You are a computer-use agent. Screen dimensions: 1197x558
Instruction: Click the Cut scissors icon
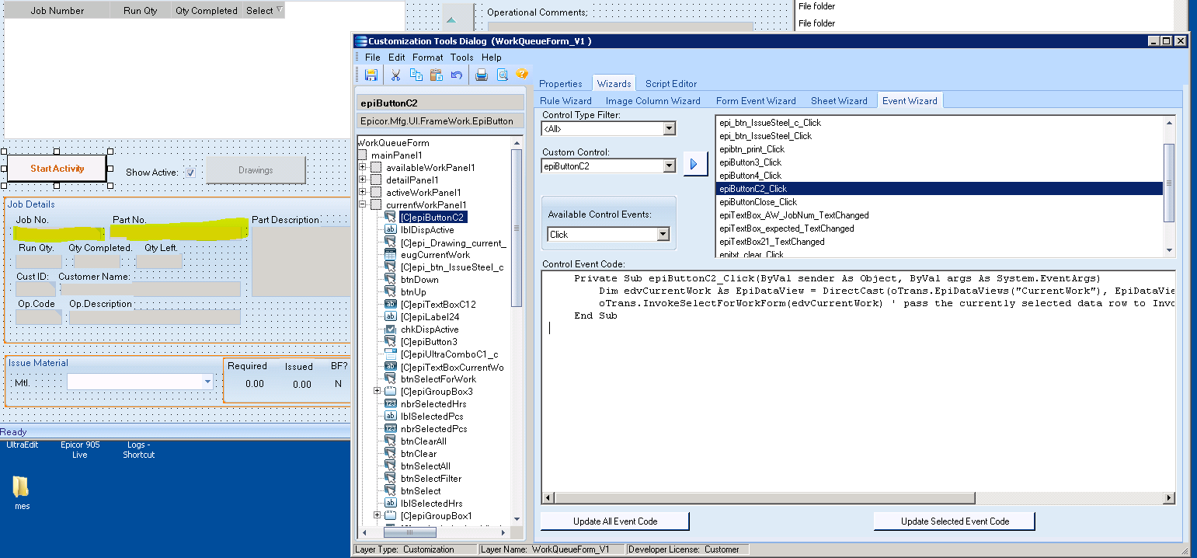click(x=395, y=75)
